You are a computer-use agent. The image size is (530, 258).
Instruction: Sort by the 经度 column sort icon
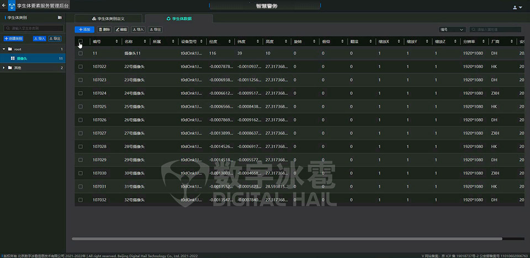(230, 41)
